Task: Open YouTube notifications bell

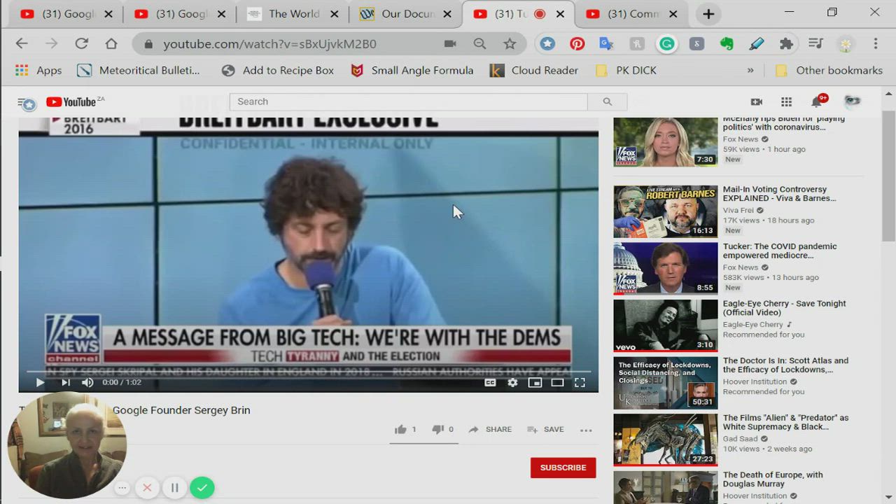Action: pos(816,102)
